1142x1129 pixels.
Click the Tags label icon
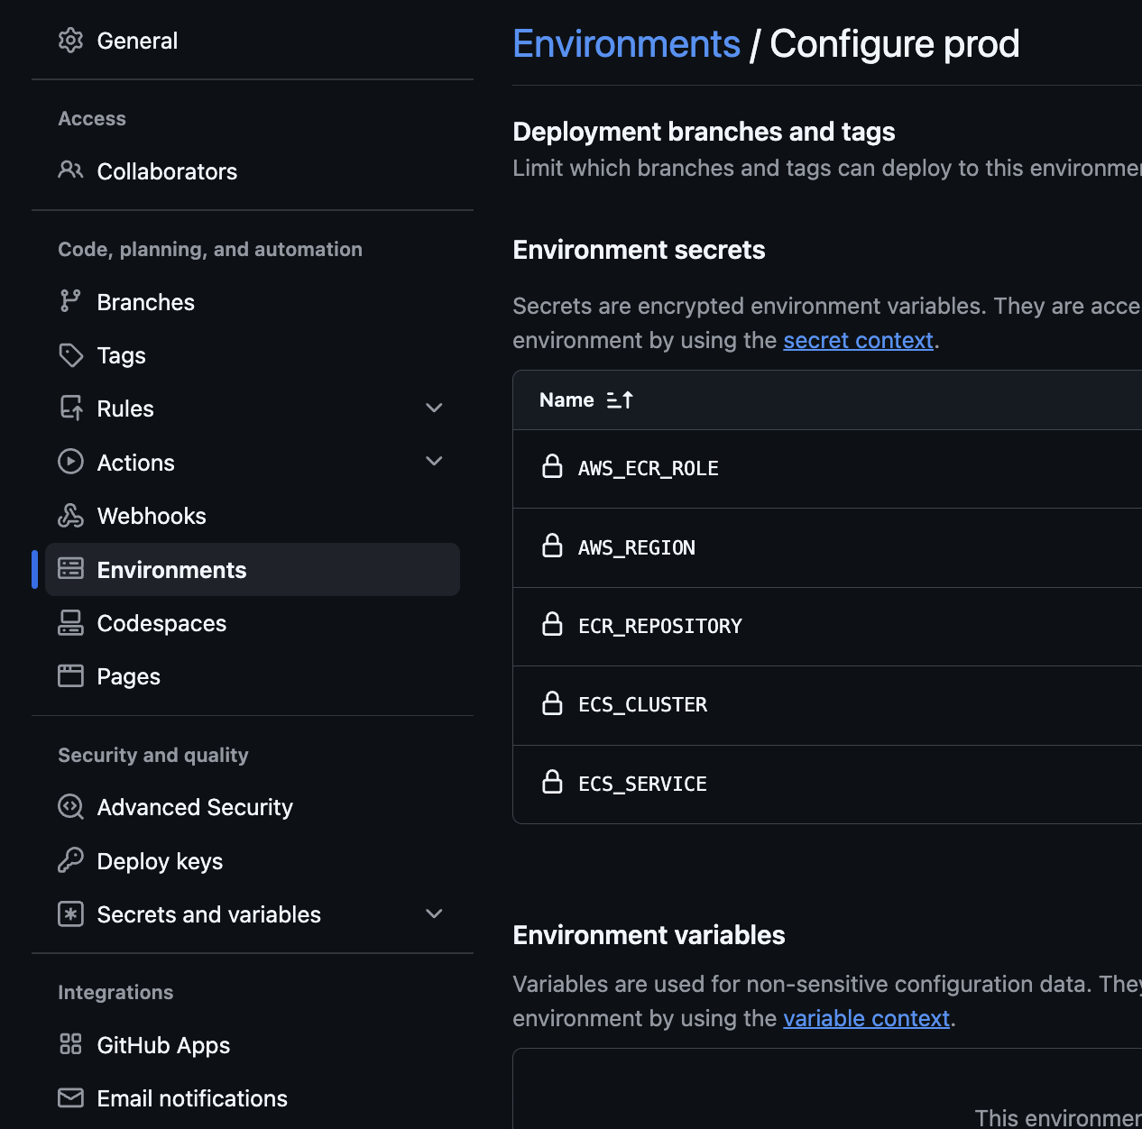click(70, 355)
